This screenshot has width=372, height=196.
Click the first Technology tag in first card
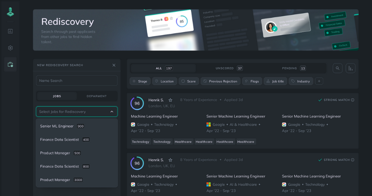(x=141, y=142)
